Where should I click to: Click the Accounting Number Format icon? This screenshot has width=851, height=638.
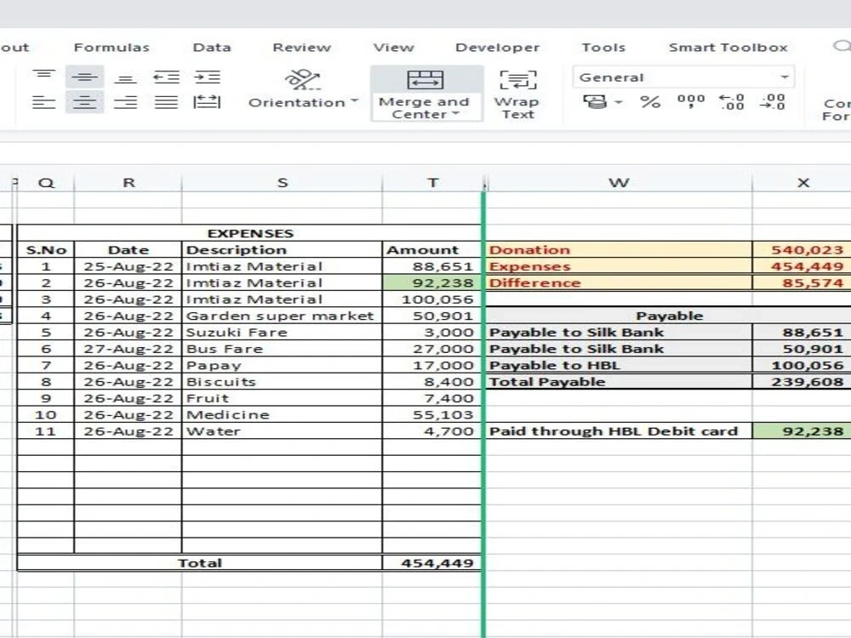coord(596,102)
